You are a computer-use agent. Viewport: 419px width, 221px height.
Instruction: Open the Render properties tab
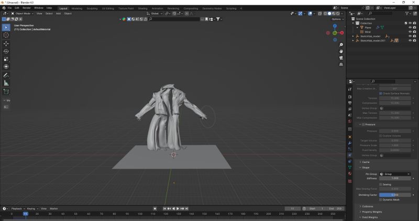tap(350, 97)
